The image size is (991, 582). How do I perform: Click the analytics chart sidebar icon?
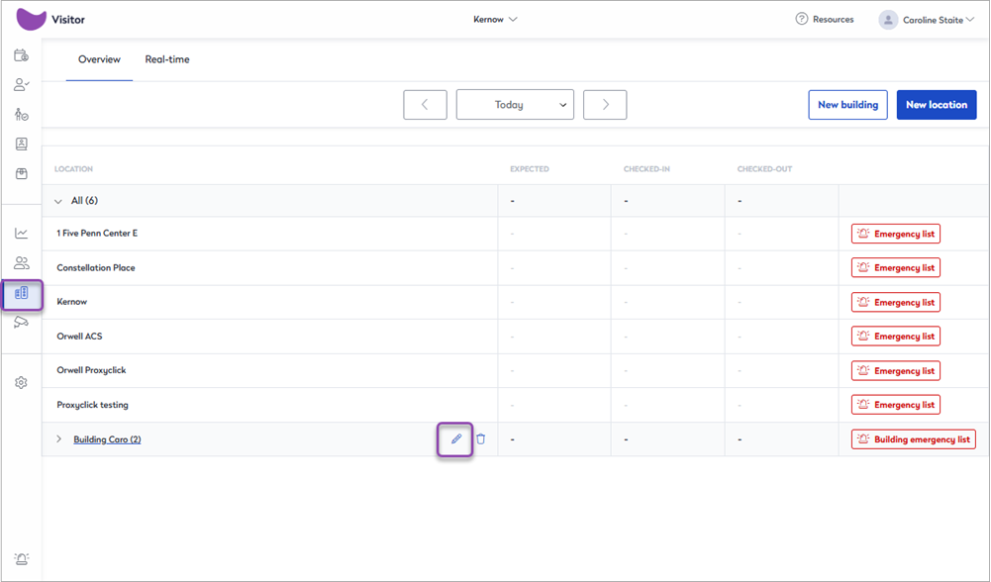tap(21, 234)
